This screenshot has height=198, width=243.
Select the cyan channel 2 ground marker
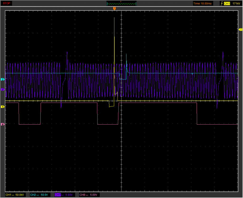coord(3,79)
